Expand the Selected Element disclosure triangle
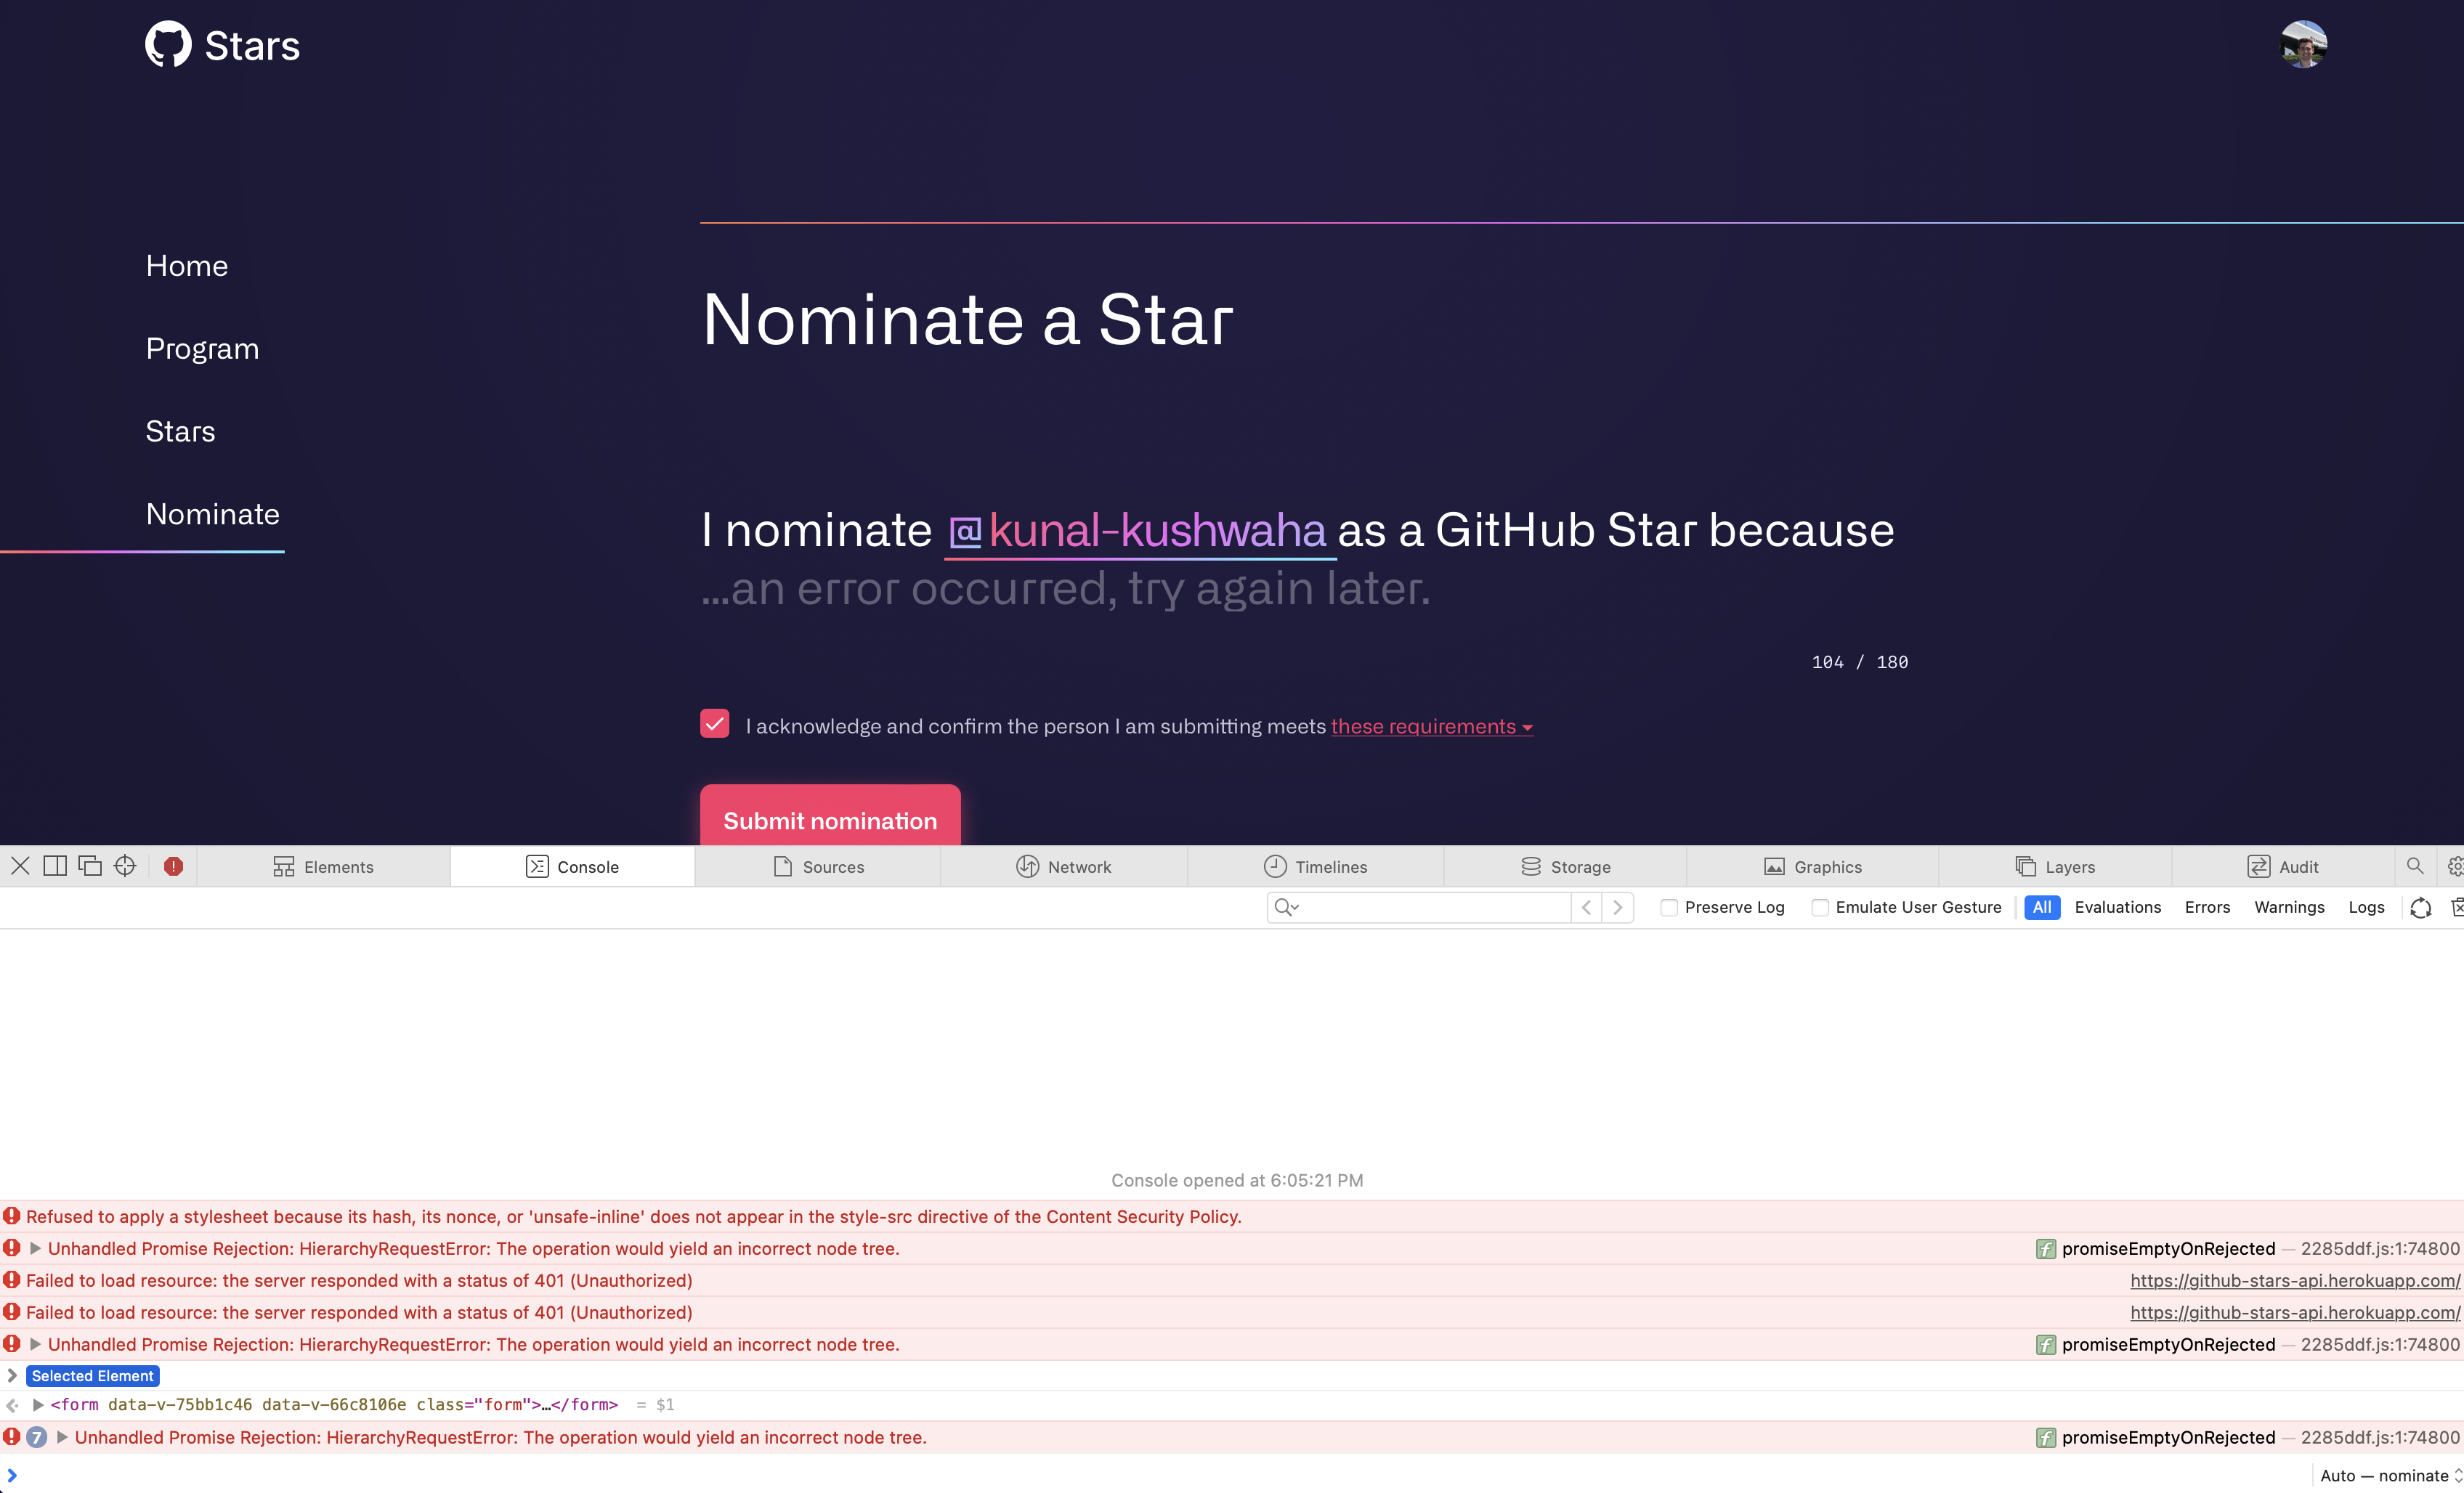 (x=12, y=1375)
